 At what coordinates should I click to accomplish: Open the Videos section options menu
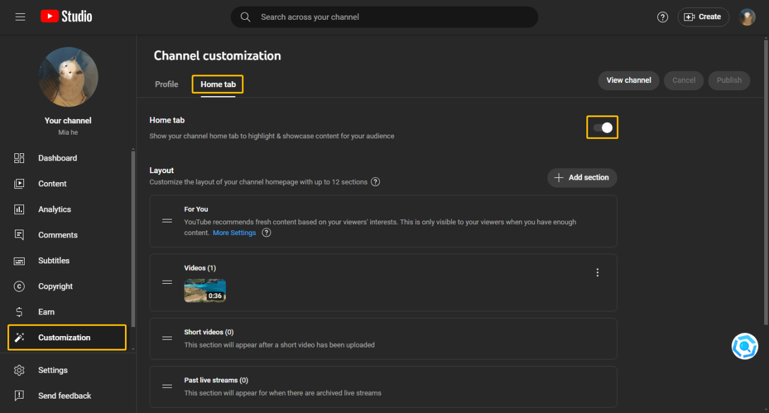click(x=597, y=272)
